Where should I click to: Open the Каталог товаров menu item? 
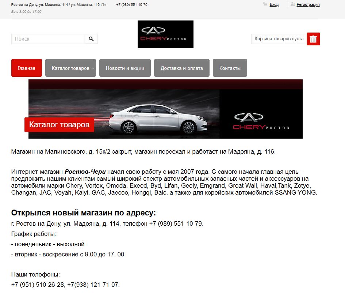(70, 68)
